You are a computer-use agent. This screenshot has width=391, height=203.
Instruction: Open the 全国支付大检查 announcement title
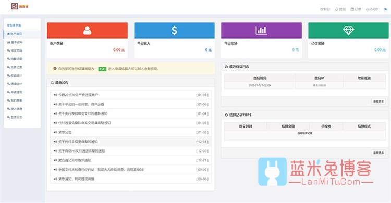pyautogui.click(x=102, y=170)
